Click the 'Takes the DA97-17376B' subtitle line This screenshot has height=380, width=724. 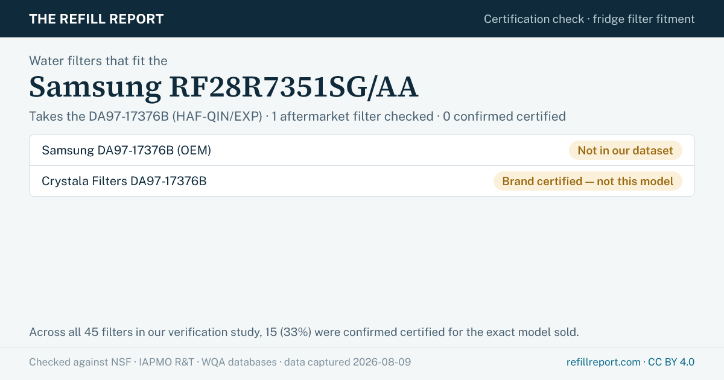[297, 116]
